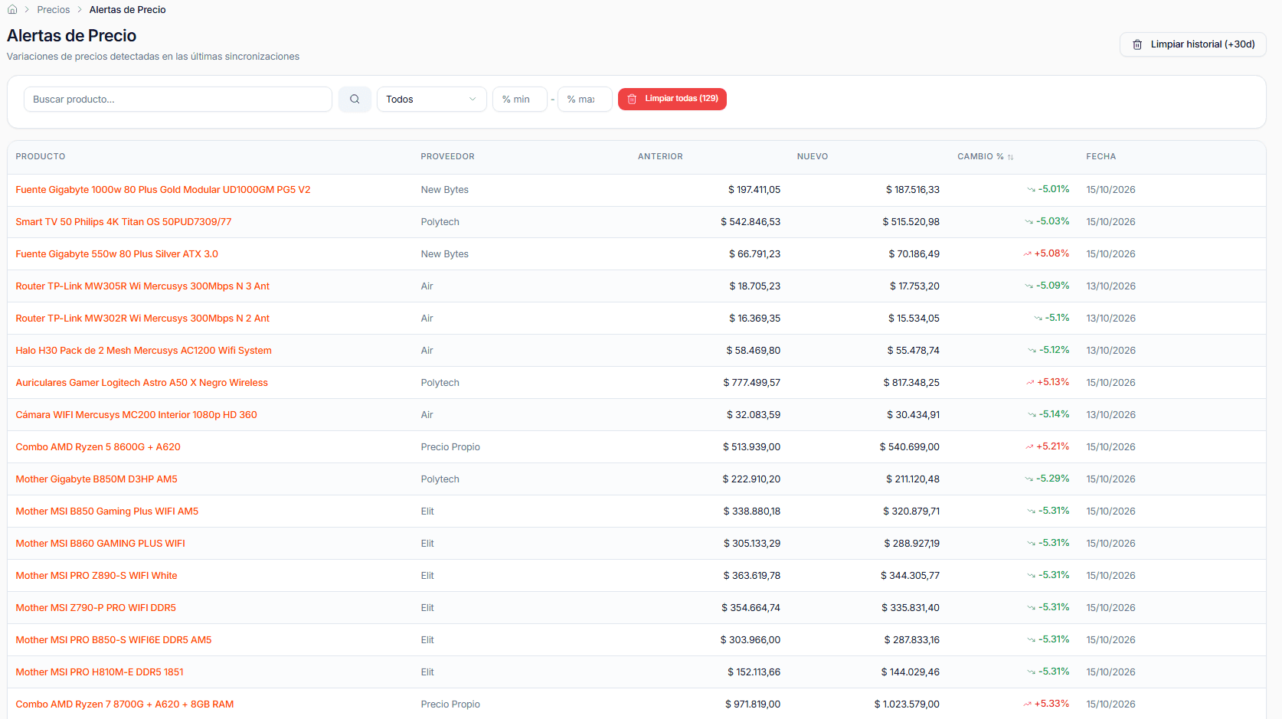Click the % max input field
The image size is (1282, 719).
[x=585, y=100]
